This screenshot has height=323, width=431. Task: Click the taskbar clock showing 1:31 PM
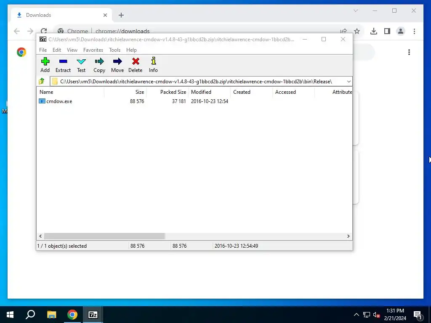tap(395, 315)
